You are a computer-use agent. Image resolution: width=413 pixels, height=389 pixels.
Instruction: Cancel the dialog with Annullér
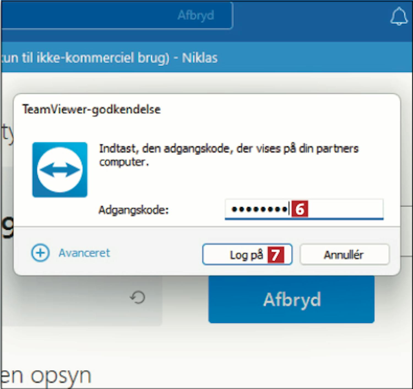point(344,254)
